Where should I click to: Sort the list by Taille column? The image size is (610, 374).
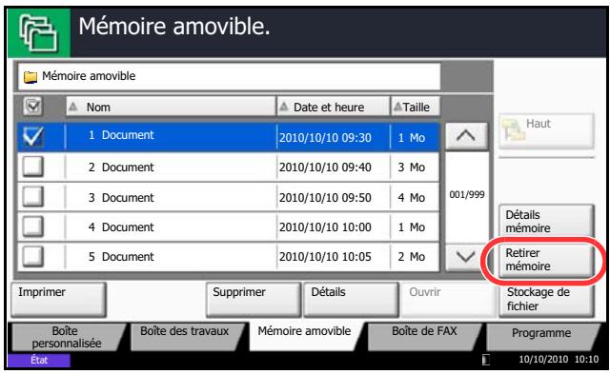click(416, 107)
